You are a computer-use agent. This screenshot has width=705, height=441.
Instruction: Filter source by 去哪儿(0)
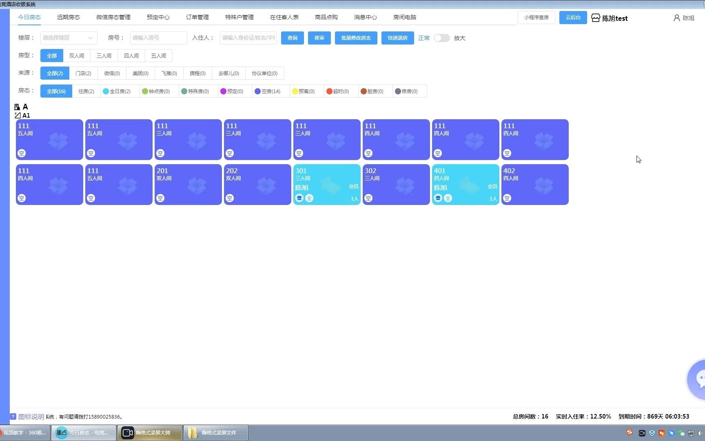click(x=229, y=73)
